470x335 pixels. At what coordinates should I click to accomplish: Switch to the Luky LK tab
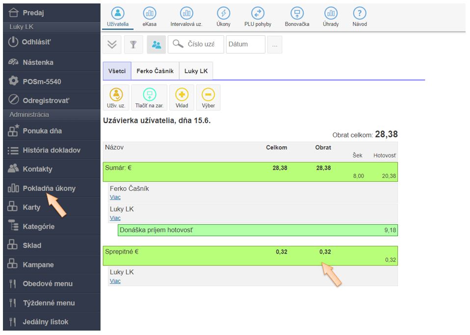196,71
